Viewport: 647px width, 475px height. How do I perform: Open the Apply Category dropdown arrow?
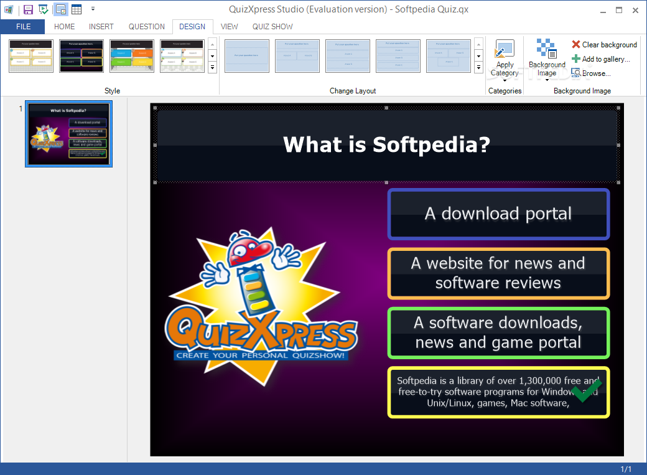click(x=505, y=80)
